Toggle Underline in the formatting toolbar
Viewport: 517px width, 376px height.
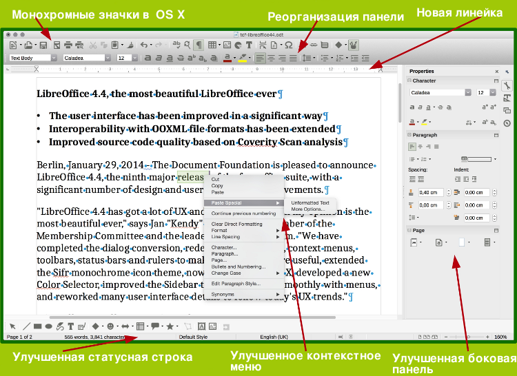pos(170,59)
